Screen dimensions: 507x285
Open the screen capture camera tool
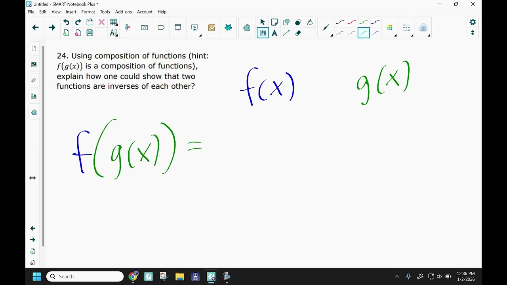(x=144, y=27)
